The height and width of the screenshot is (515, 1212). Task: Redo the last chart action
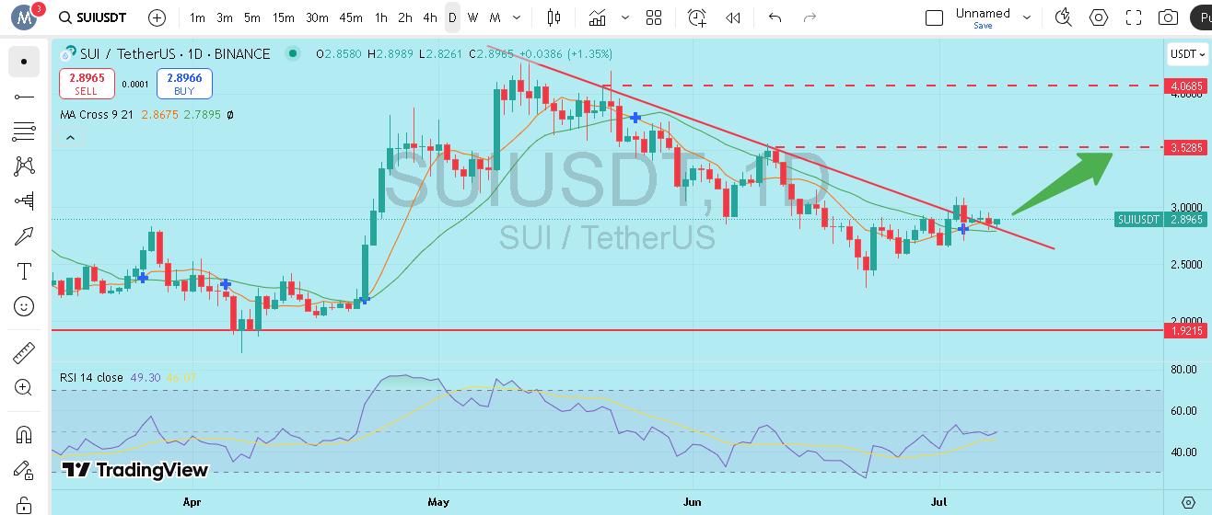click(x=810, y=17)
